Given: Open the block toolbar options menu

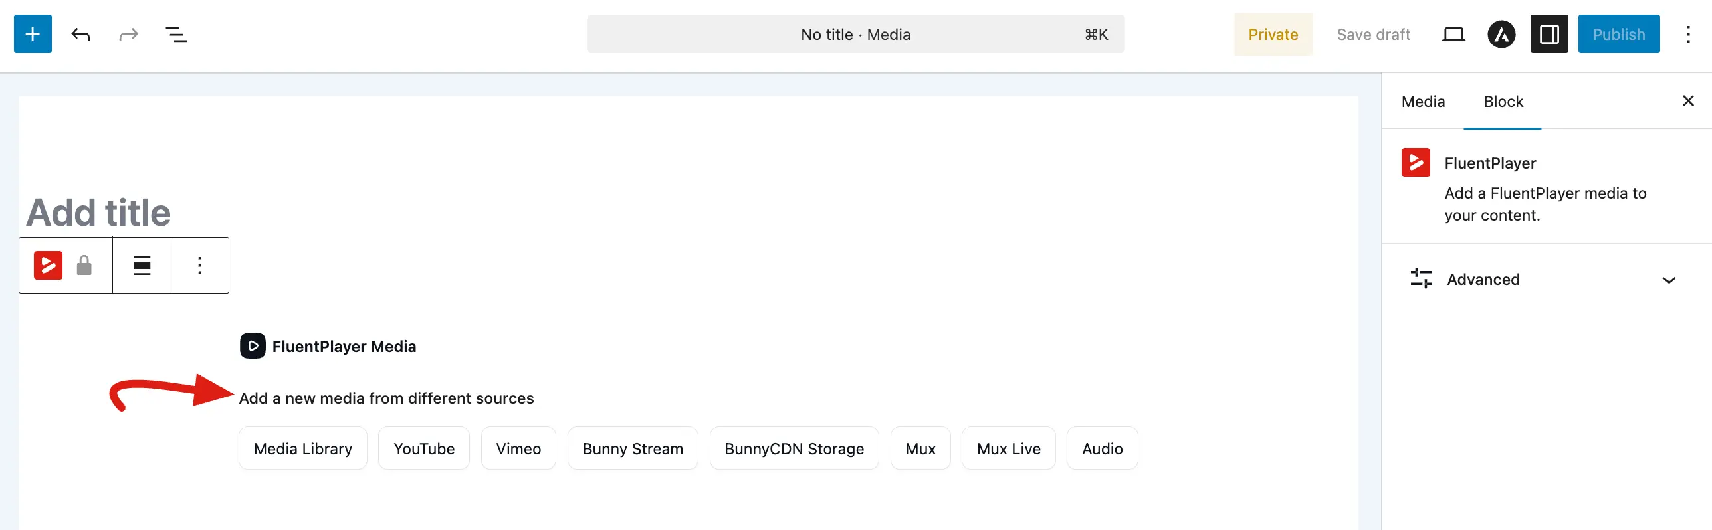Looking at the screenshot, I should click(199, 266).
